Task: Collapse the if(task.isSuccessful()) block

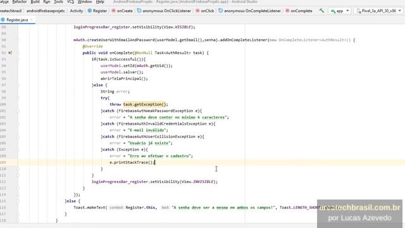Action: pos(18,59)
